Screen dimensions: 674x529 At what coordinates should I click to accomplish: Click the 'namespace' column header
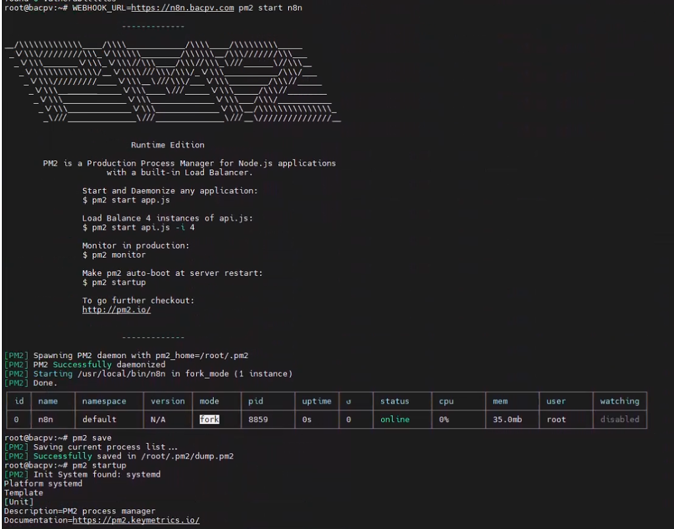[x=104, y=401]
